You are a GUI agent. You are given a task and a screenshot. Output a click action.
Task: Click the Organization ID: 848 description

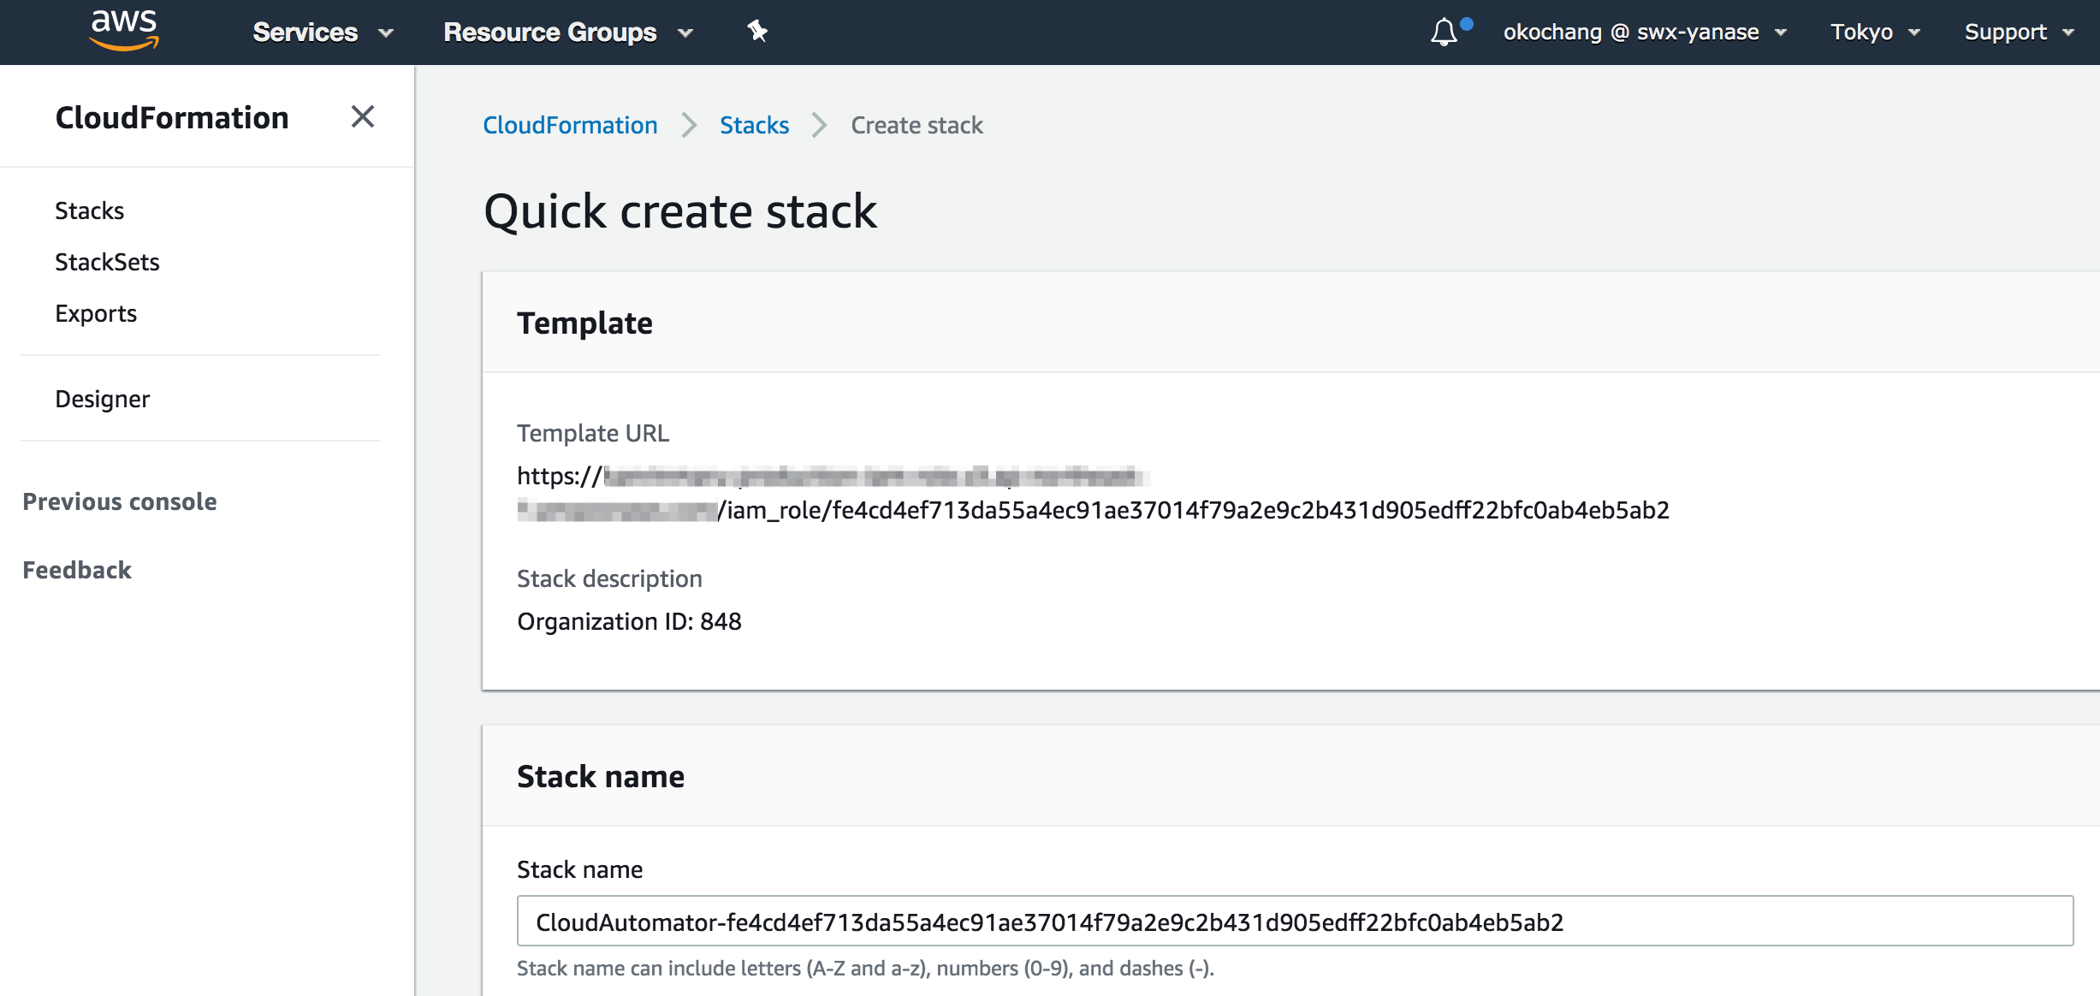click(x=629, y=621)
